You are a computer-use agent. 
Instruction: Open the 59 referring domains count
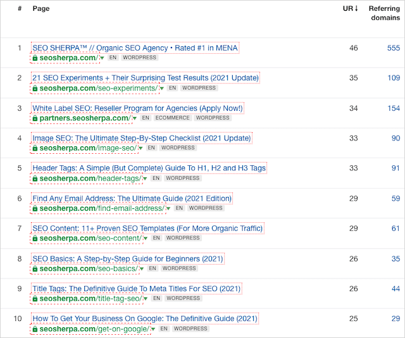[396, 199]
